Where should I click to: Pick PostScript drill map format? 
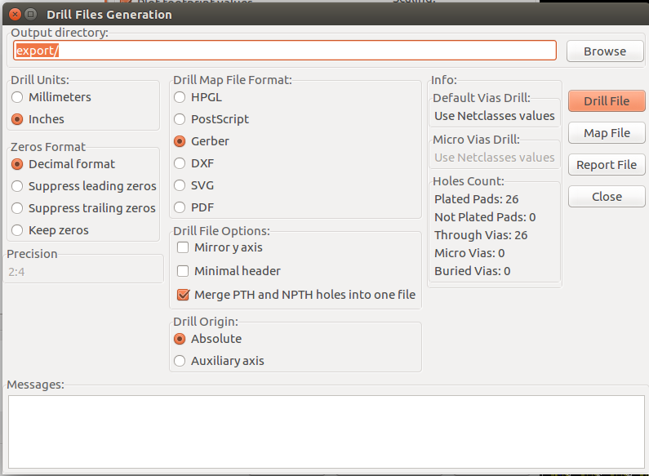pyautogui.click(x=180, y=119)
